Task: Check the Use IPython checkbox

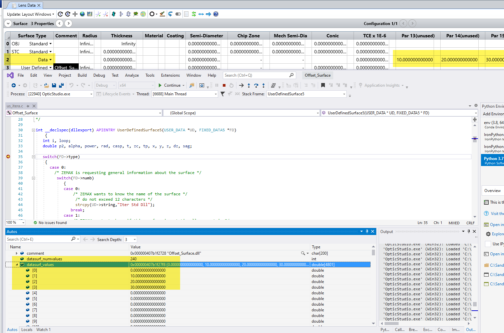Action: tap(488, 244)
